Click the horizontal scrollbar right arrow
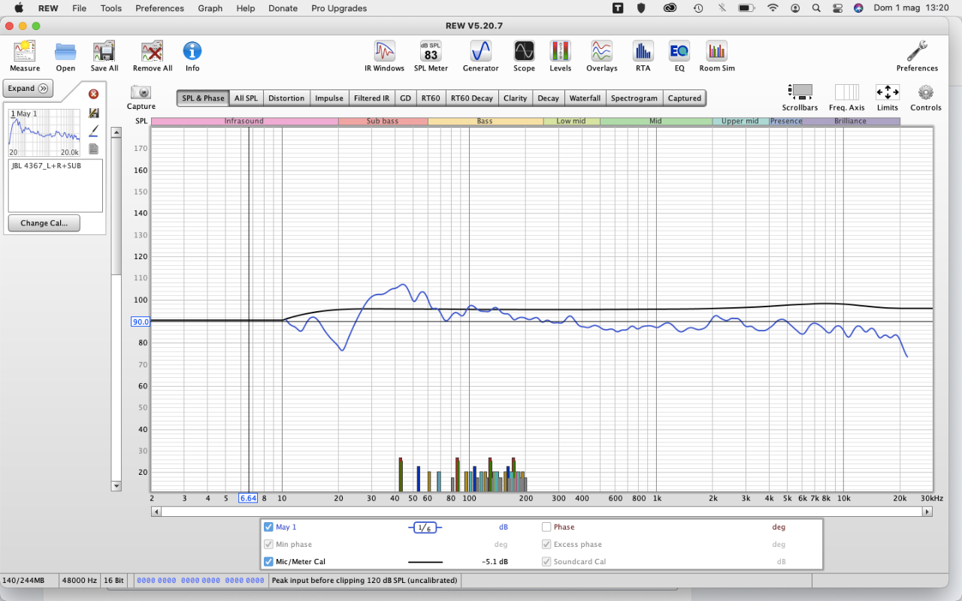Image resolution: width=962 pixels, height=601 pixels. 927,512
